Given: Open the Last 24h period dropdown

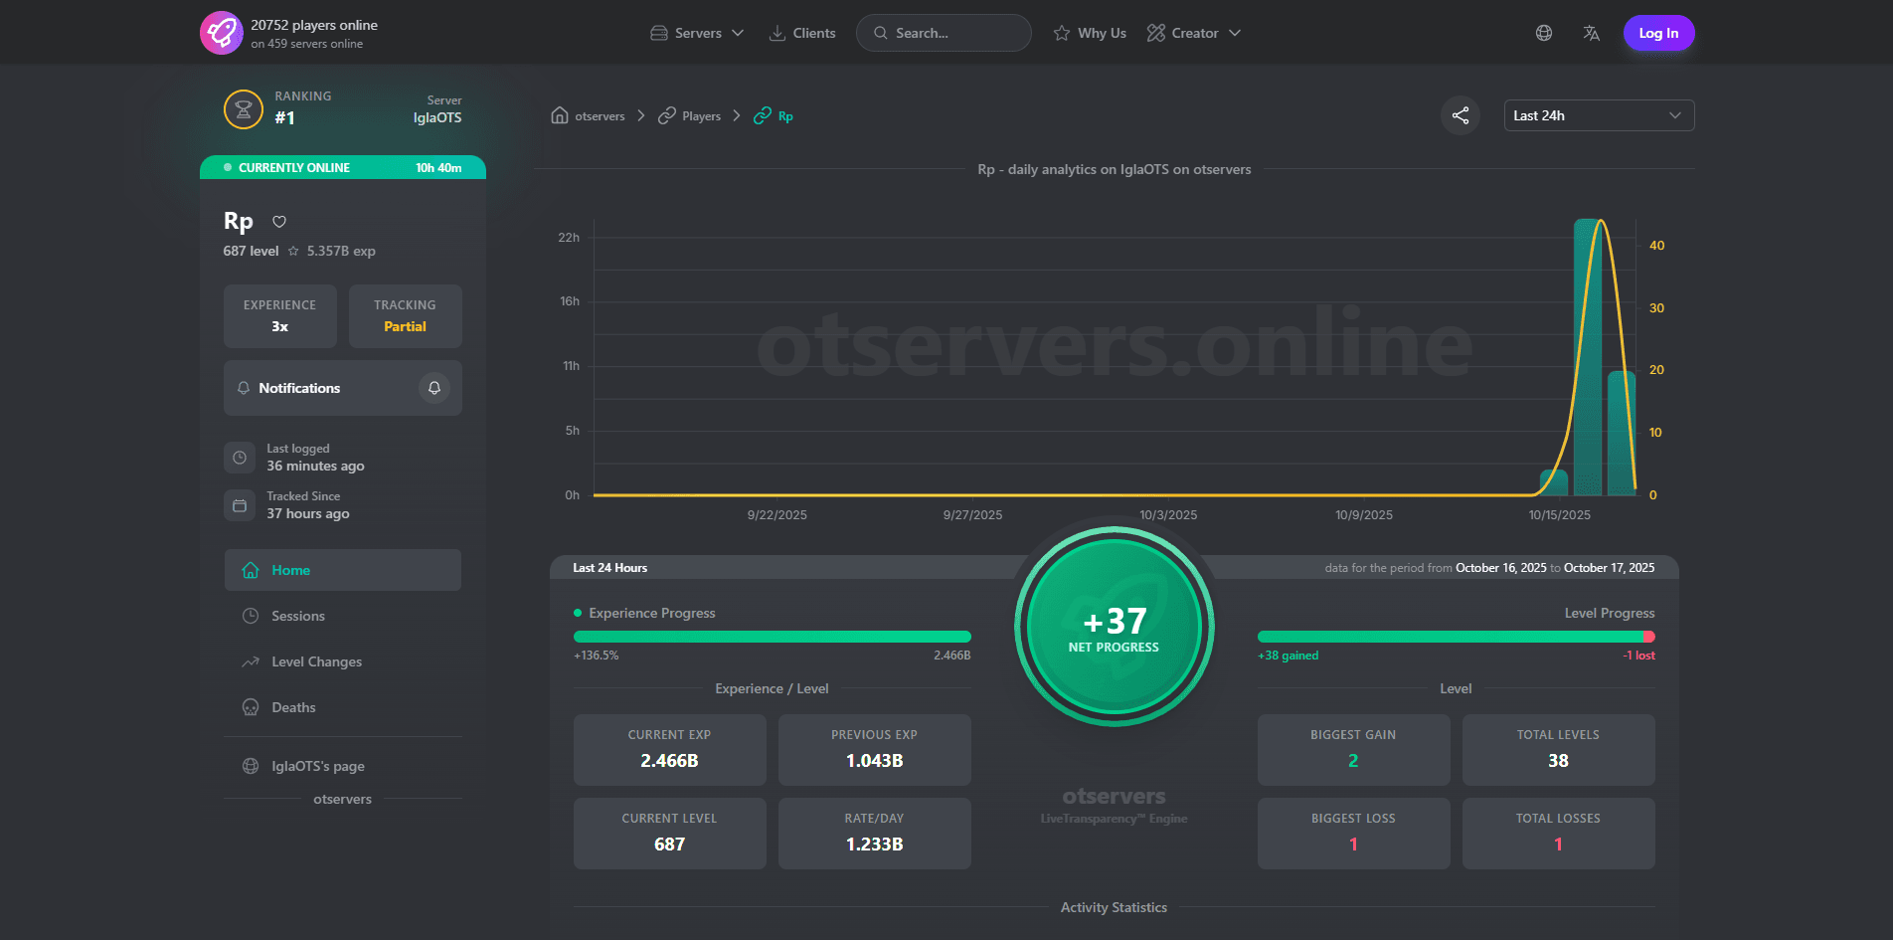Looking at the screenshot, I should (x=1599, y=115).
